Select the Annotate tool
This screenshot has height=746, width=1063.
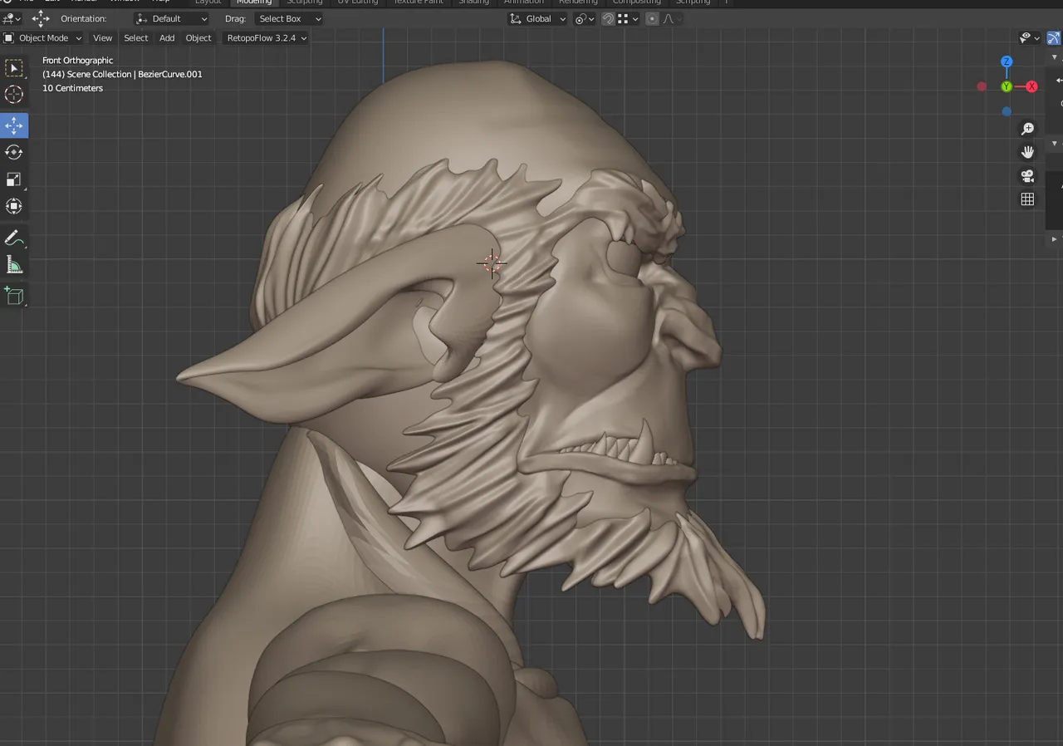point(14,238)
